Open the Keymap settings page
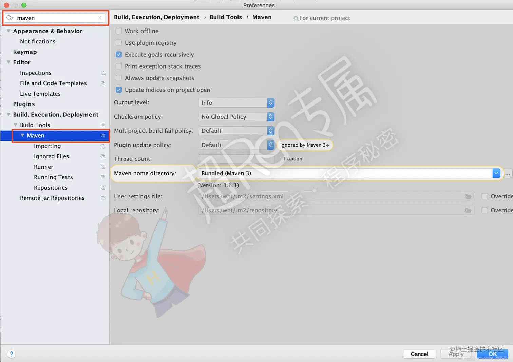 (25, 52)
